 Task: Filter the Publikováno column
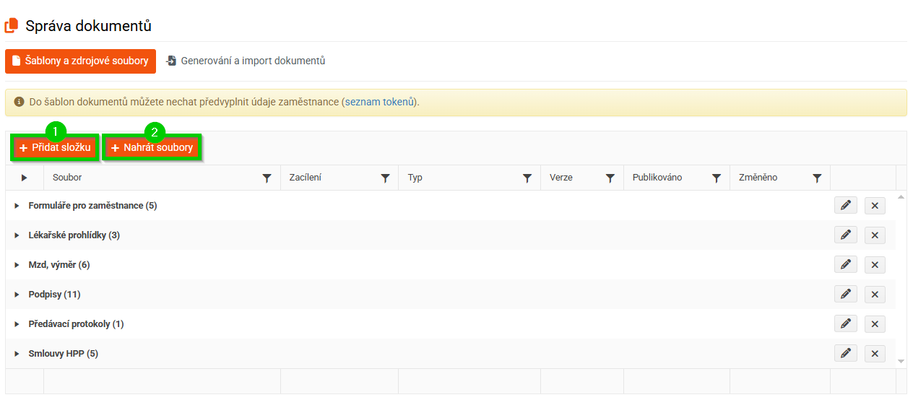tap(717, 178)
